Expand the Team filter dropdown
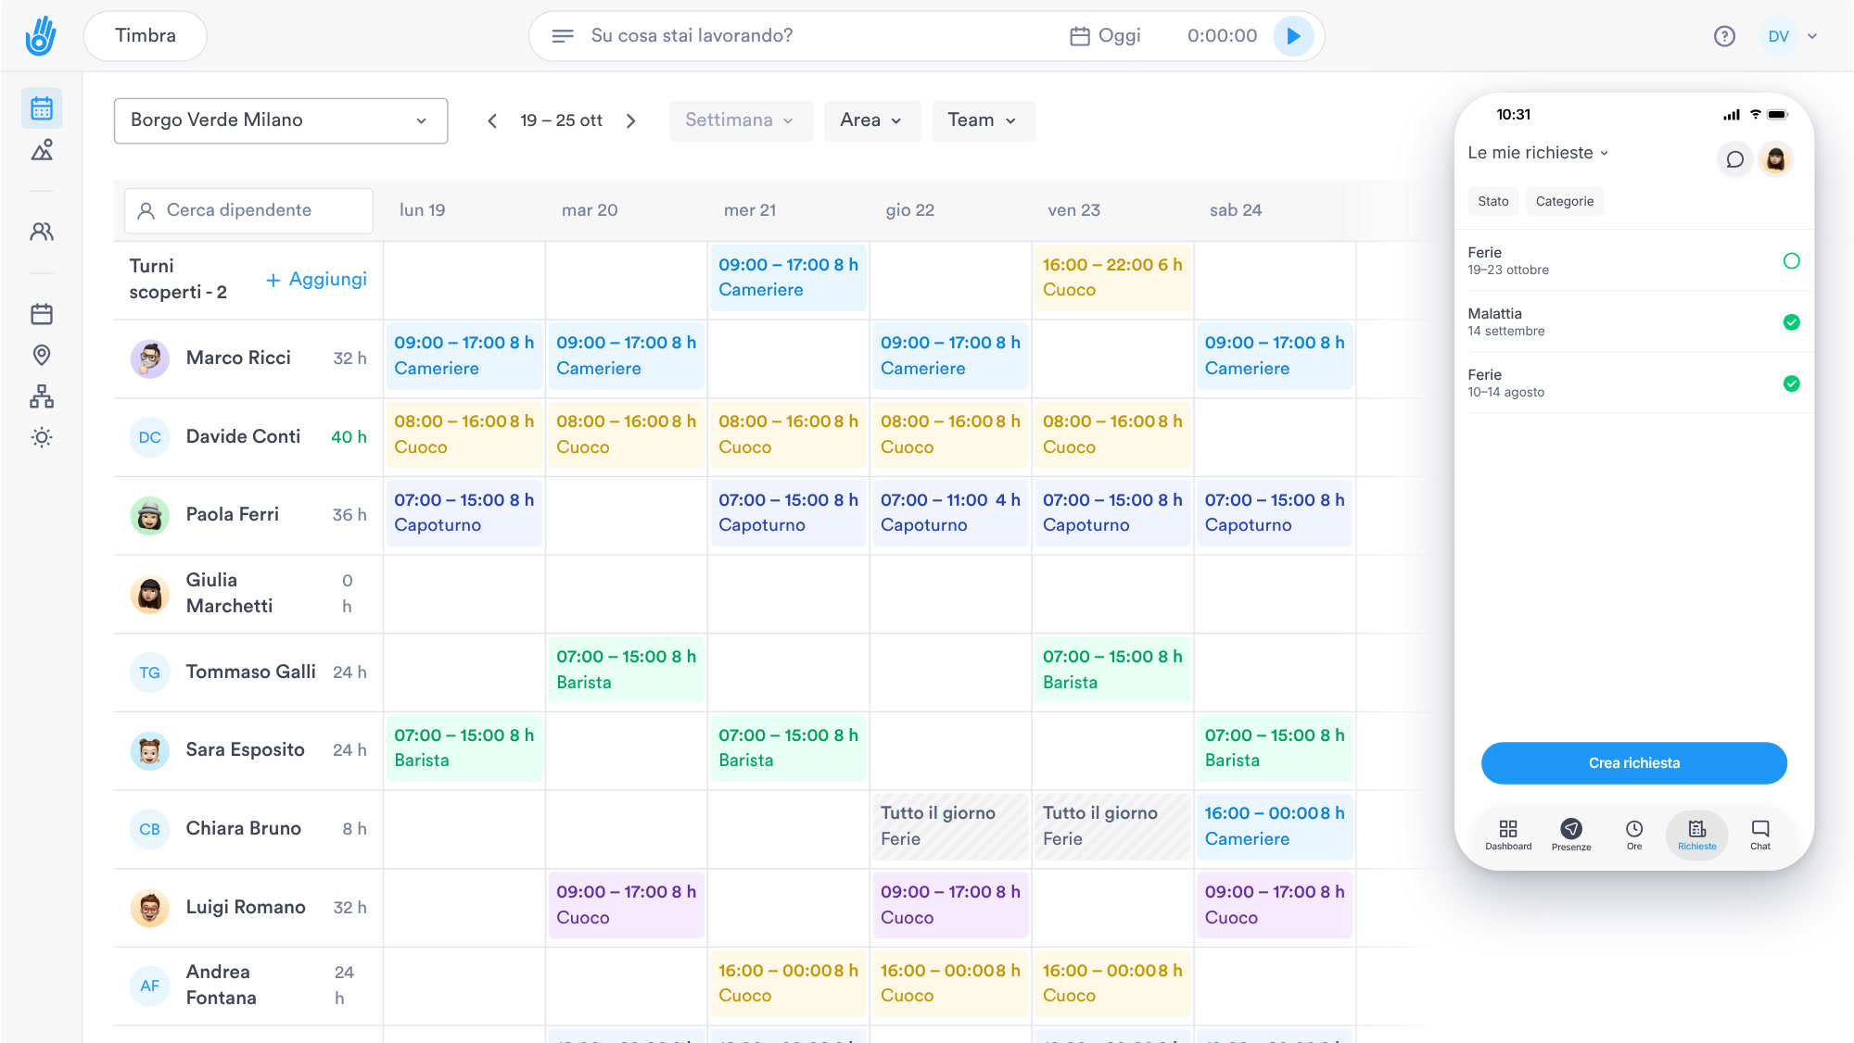 (x=983, y=120)
